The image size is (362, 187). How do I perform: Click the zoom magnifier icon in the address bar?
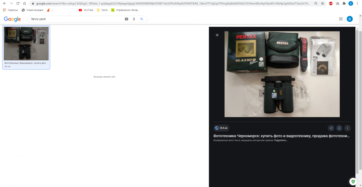316,3
